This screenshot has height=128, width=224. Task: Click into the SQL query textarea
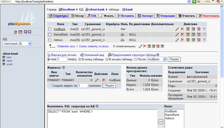click(x=102, y=119)
